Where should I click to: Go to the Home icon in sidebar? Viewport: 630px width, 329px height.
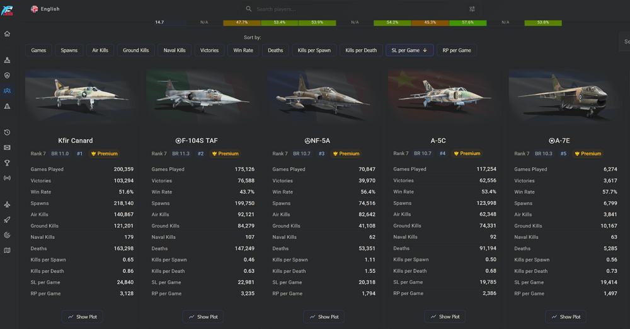pos(7,34)
